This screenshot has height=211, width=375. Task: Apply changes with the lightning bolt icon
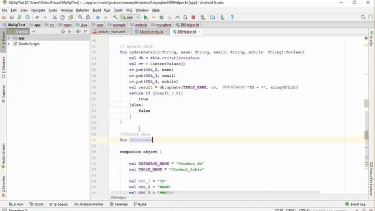click(x=154, y=18)
